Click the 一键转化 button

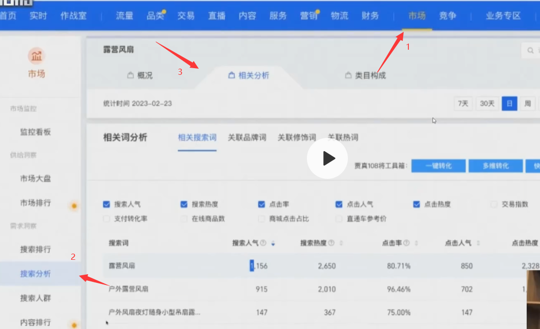(438, 166)
